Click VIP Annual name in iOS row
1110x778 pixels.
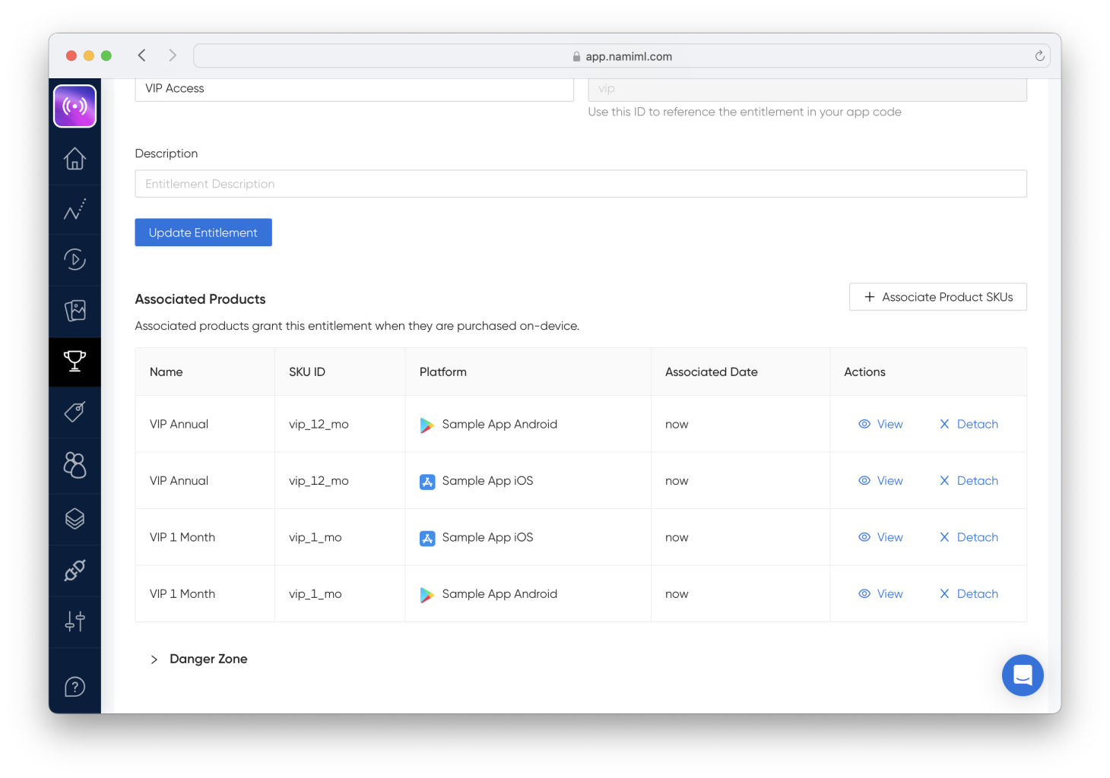pyautogui.click(x=179, y=480)
